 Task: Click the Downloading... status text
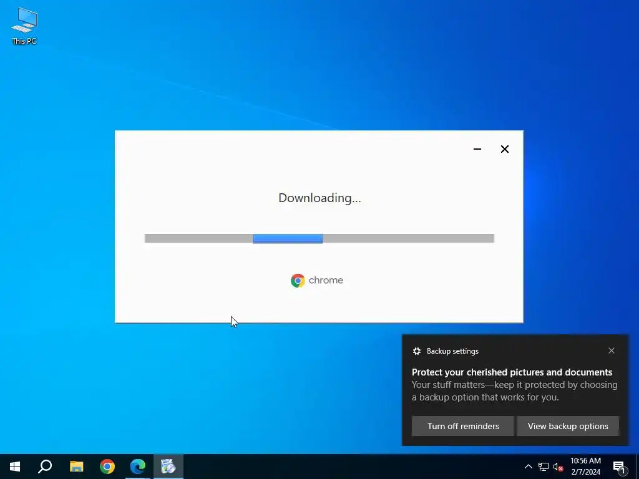pos(319,198)
